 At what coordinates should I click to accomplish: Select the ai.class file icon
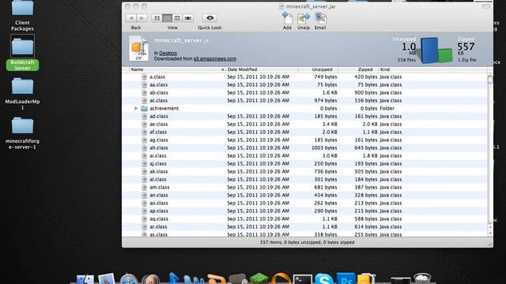pos(144,156)
